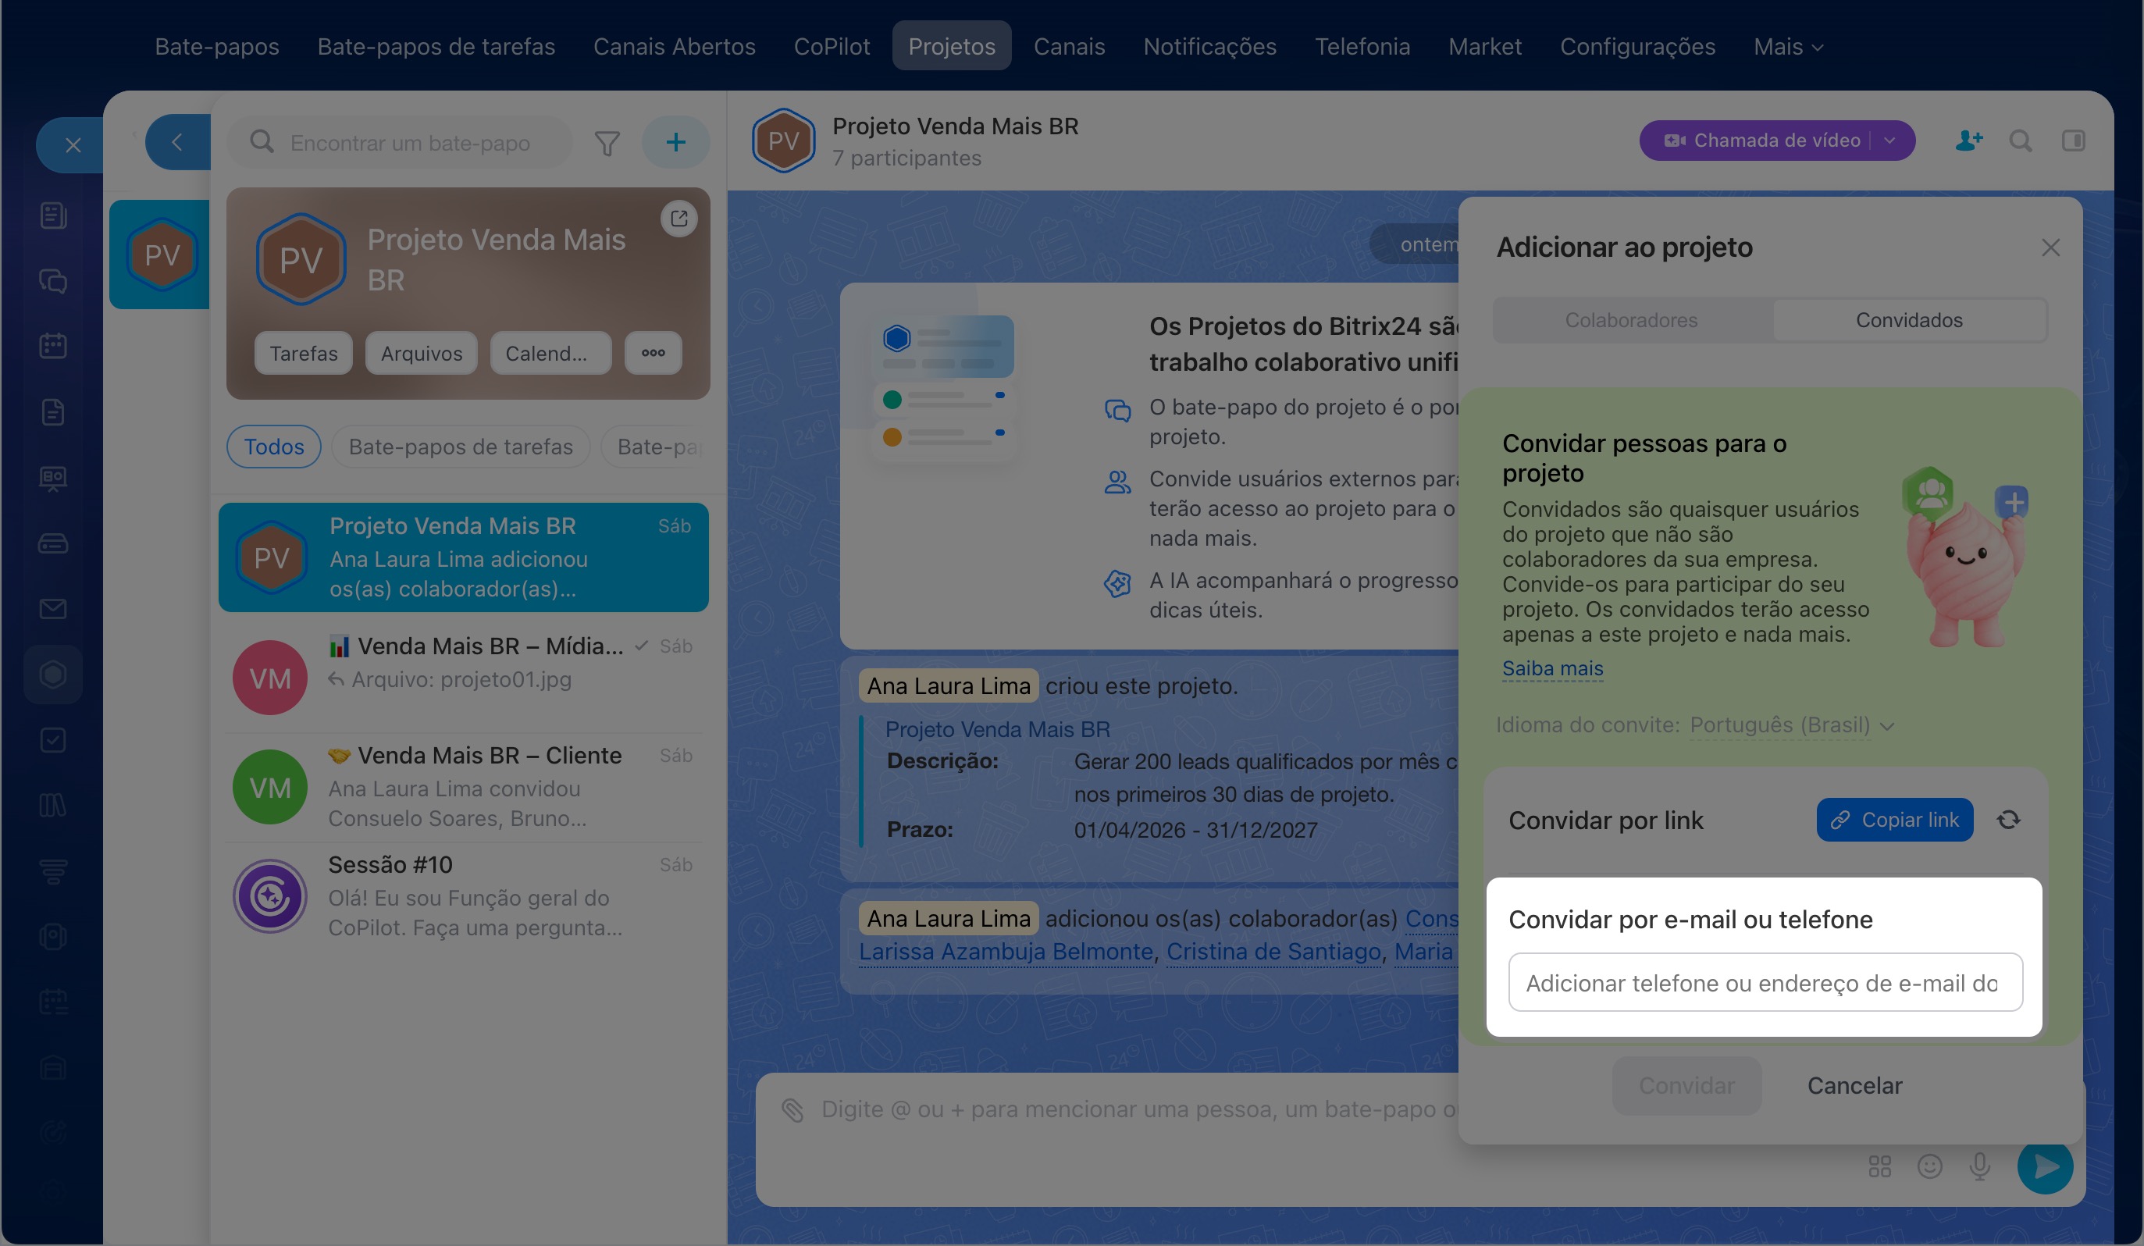Image resolution: width=2144 pixels, height=1246 pixels.
Task: Switch to the Colaboradores tab
Action: (1631, 320)
